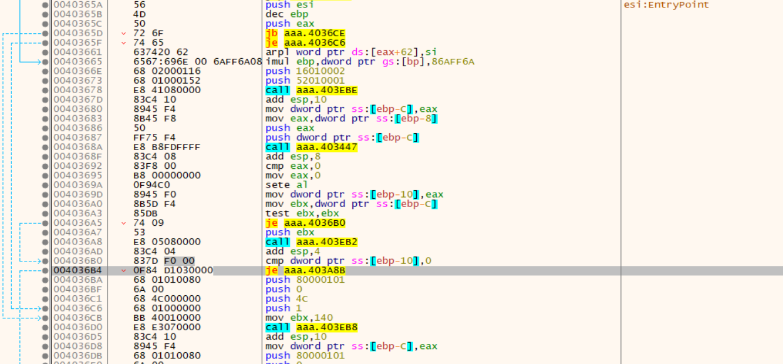Select bytes 0F94C0
783x364 pixels.
click(x=152, y=185)
